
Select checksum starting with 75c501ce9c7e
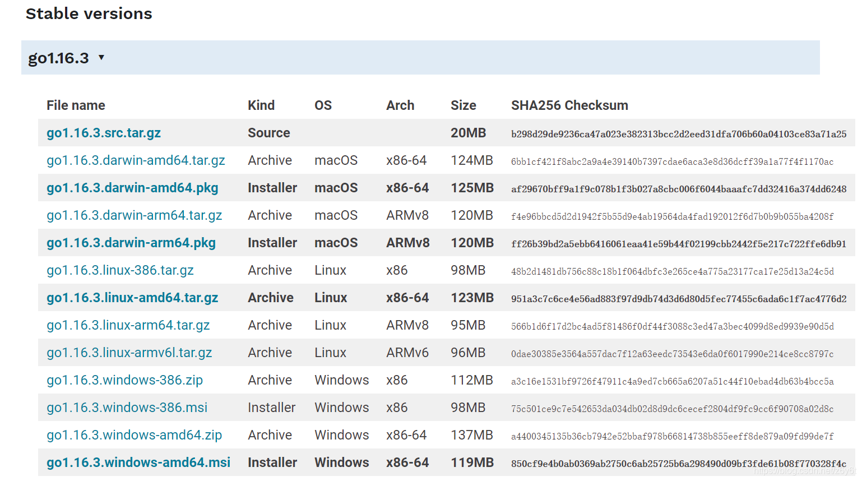[673, 409]
